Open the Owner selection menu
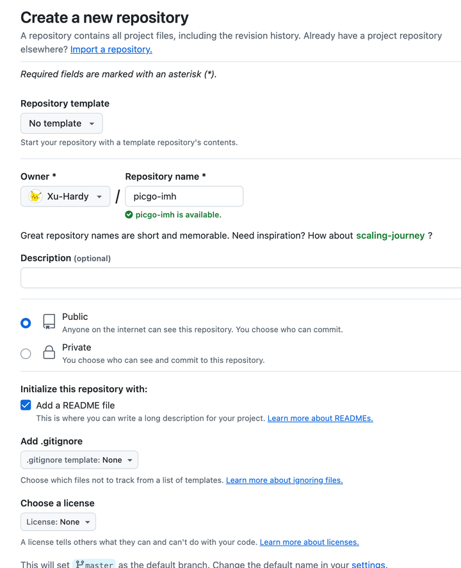Image resolution: width=461 pixels, height=568 pixels. pyautogui.click(x=65, y=196)
